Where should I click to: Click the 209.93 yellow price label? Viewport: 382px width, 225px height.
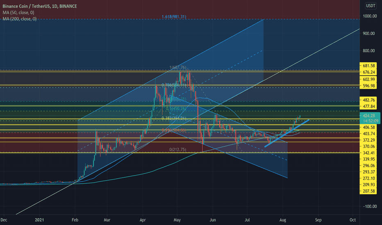(x=368, y=184)
